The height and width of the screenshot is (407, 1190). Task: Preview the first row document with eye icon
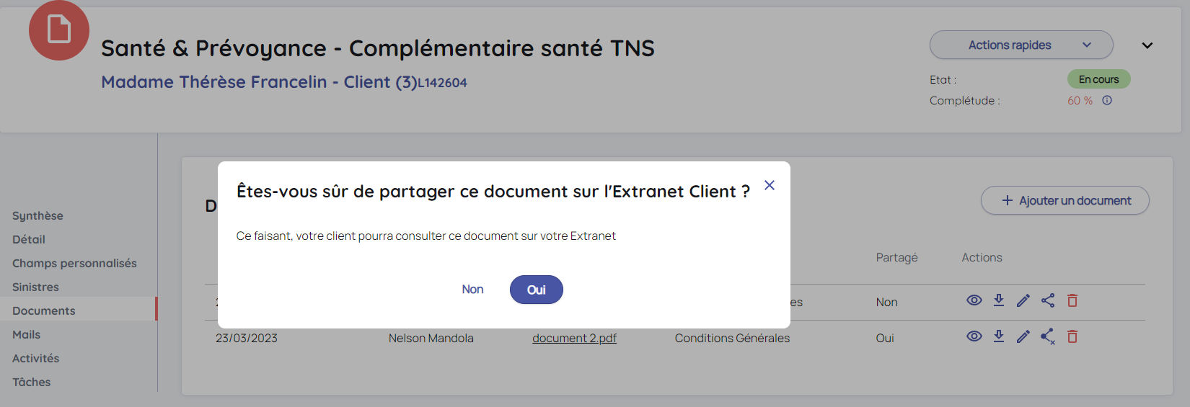coord(974,300)
